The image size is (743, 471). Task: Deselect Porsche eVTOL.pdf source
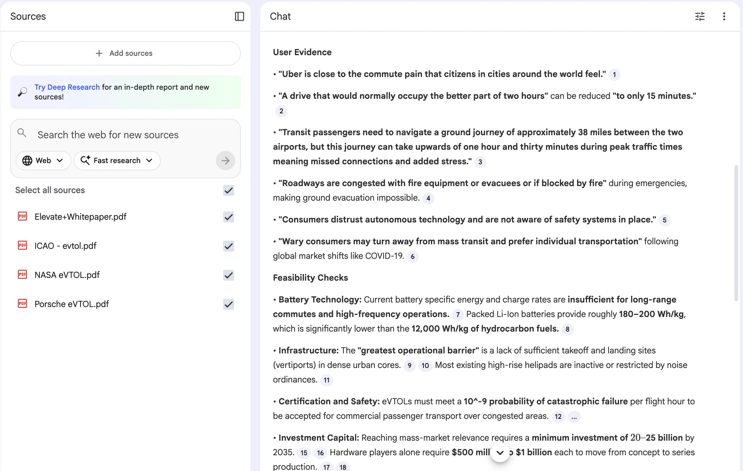(228, 304)
